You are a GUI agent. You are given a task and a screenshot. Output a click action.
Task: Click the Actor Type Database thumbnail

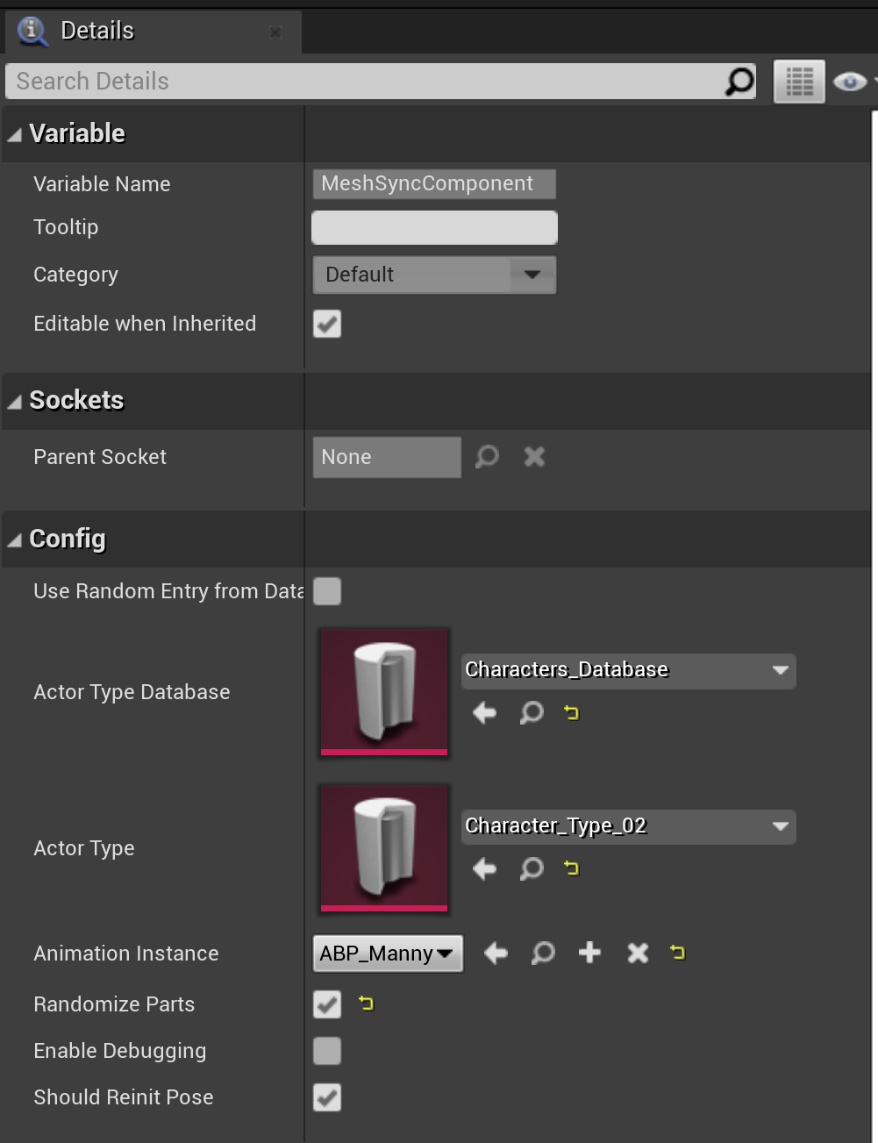pyautogui.click(x=384, y=691)
